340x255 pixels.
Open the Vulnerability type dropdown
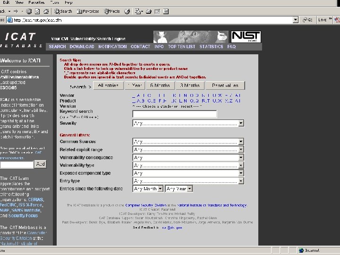188,165
